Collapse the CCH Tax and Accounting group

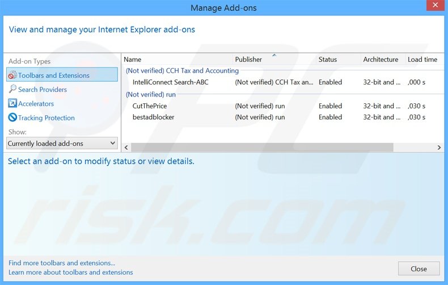(182, 70)
